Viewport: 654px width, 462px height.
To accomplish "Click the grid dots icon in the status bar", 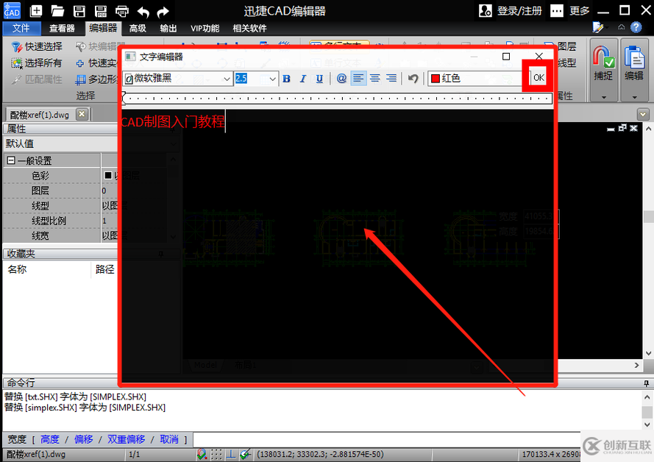I will point(216,454).
